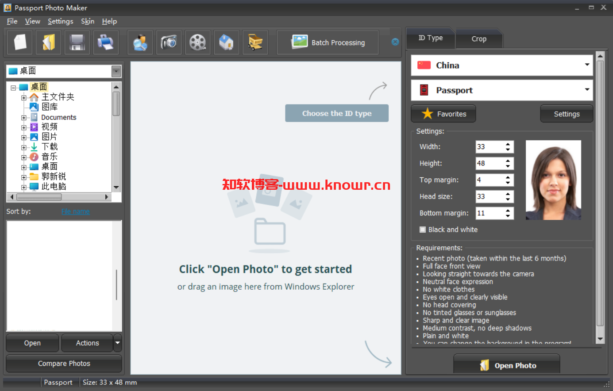Click the film reel toolbar icon
The height and width of the screenshot is (391, 613).
[197, 42]
